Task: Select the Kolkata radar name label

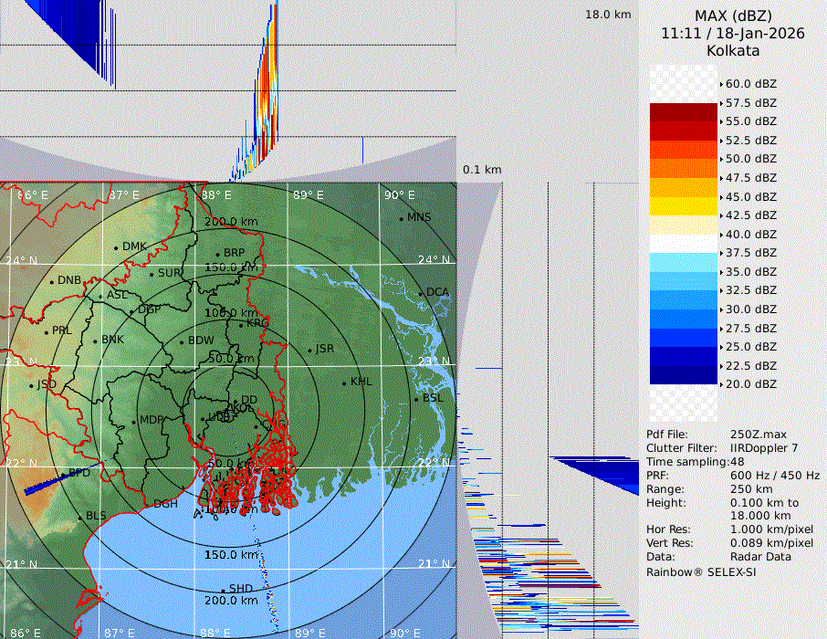Action: [733, 50]
